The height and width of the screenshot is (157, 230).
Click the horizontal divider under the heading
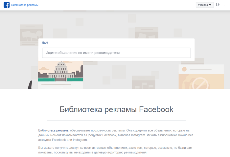click(116, 120)
